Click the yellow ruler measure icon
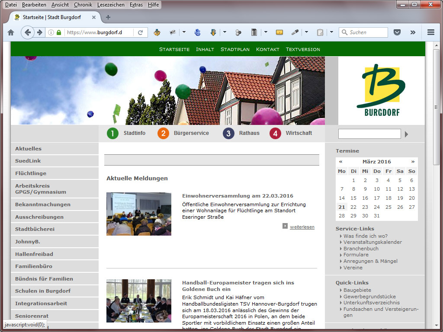The image size is (443, 332). coord(279,32)
